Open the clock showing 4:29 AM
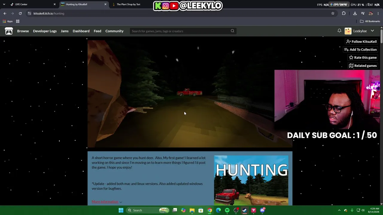This screenshot has height=215, width=383. point(373,210)
